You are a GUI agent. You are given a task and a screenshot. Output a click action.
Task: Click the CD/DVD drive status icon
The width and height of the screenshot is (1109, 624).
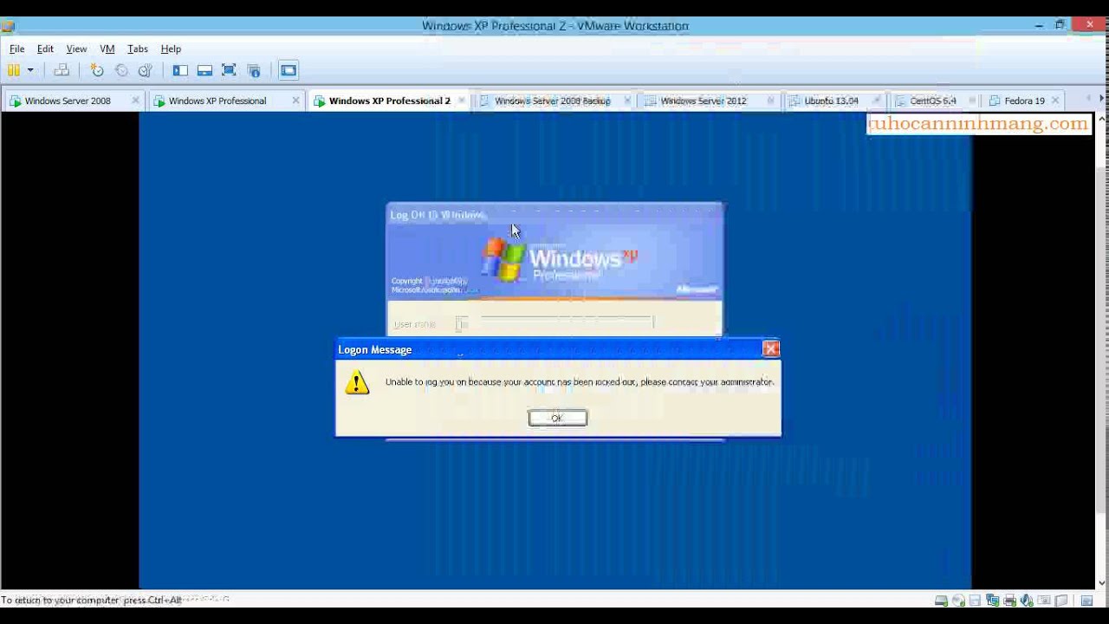point(958,600)
